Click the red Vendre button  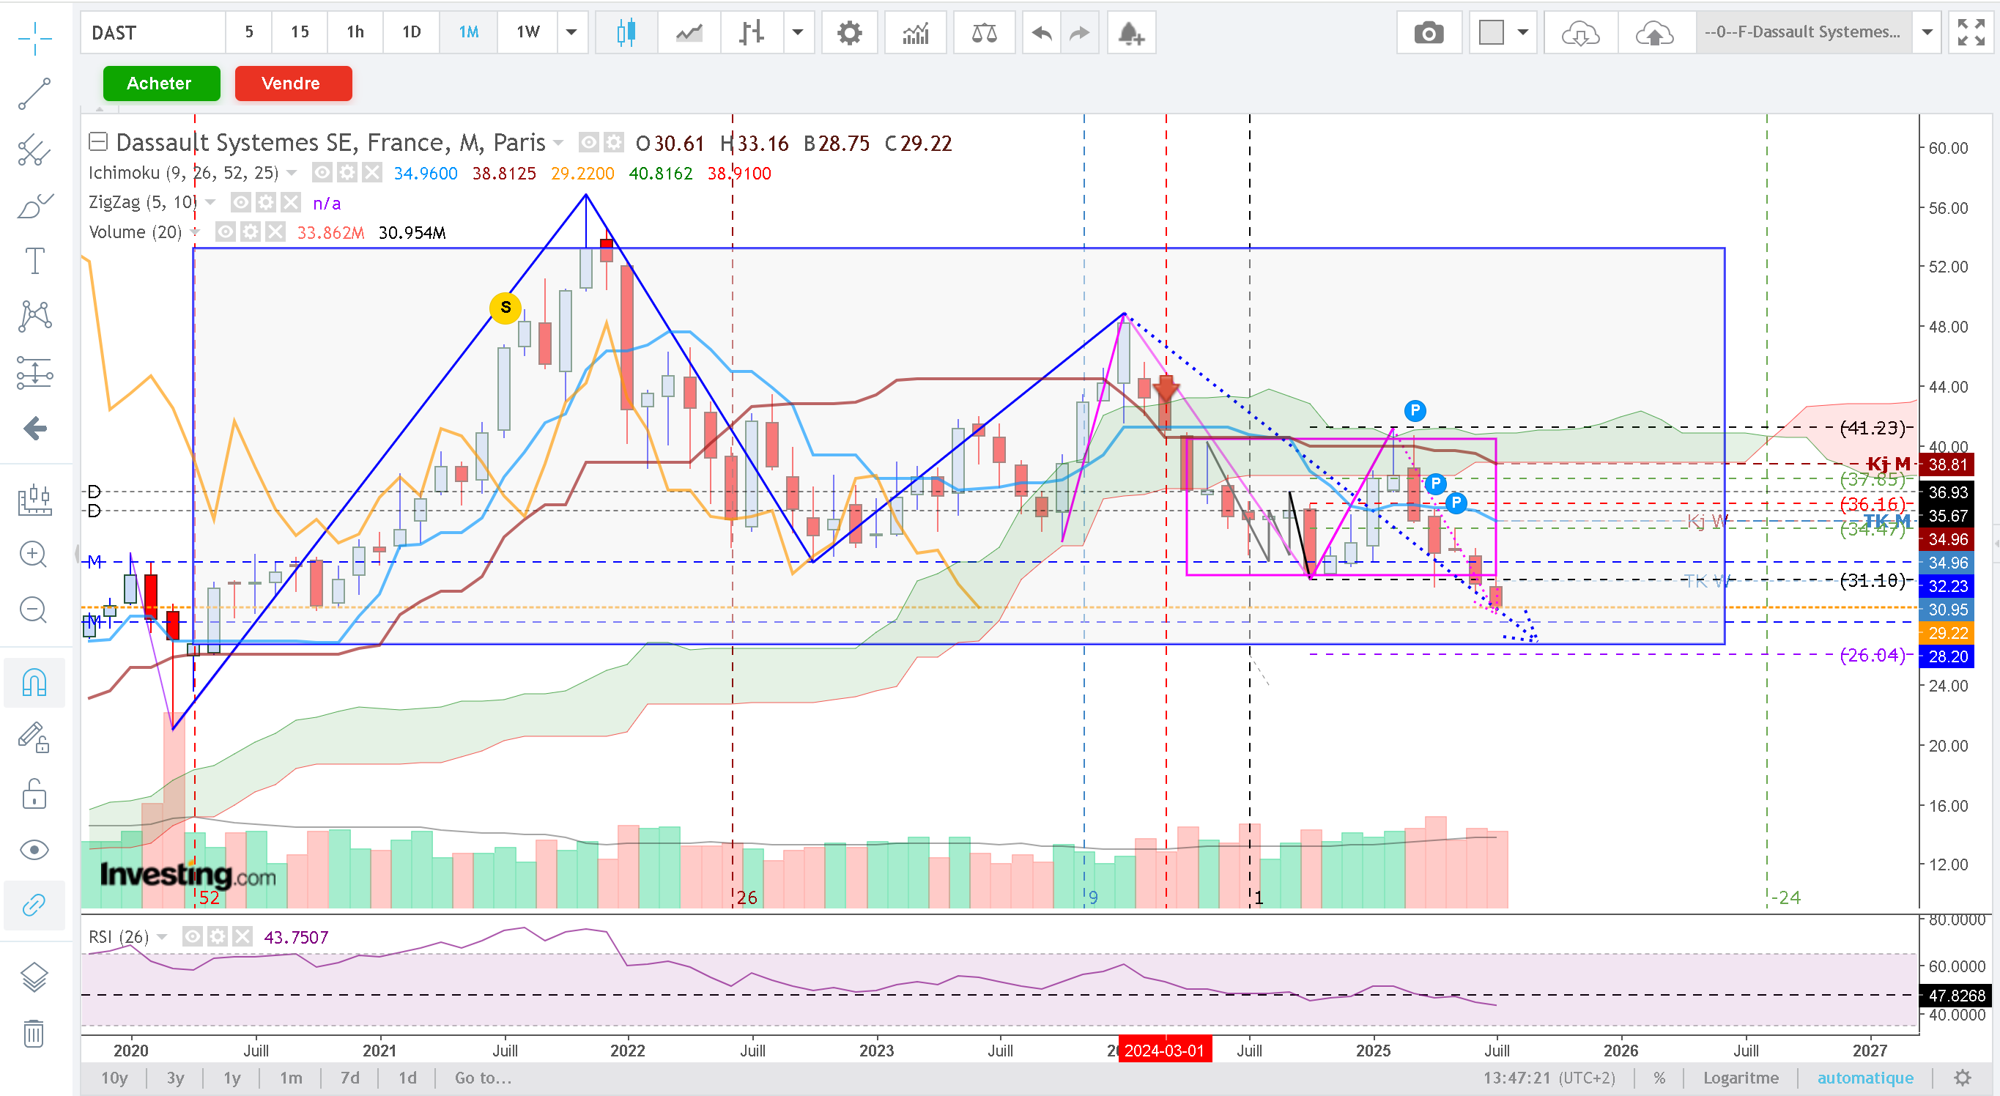click(293, 83)
